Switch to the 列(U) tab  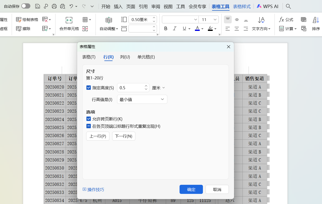pos(125,57)
